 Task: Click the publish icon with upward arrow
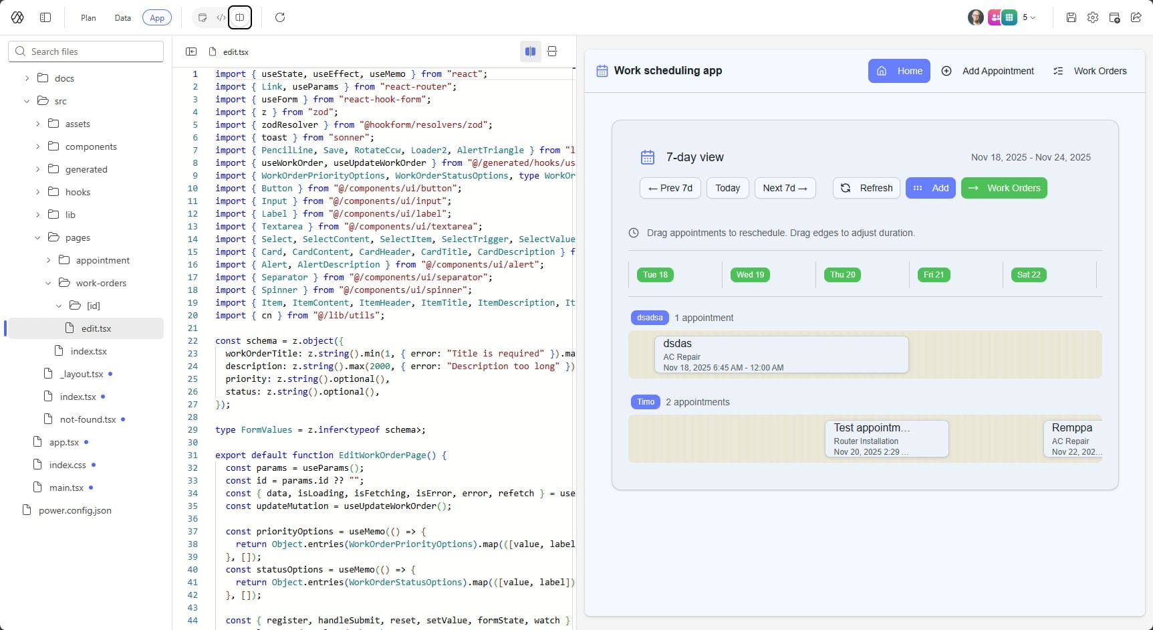tap(1114, 17)
